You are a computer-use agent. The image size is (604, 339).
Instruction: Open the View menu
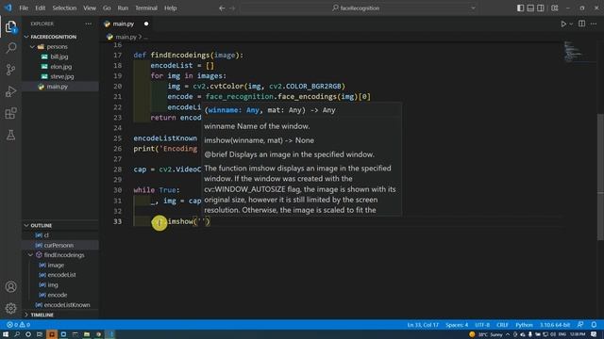[x=90, y=8]
